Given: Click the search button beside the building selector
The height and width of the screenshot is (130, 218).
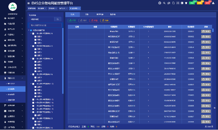Looking at the screenshot, I should (x=58, y=19).
